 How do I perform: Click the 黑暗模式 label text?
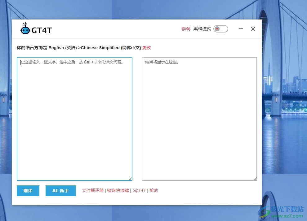pyautogui.click(x=202, y=29)
